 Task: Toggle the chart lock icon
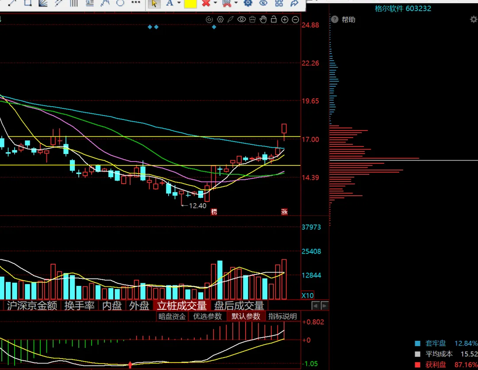pos(274,19)
